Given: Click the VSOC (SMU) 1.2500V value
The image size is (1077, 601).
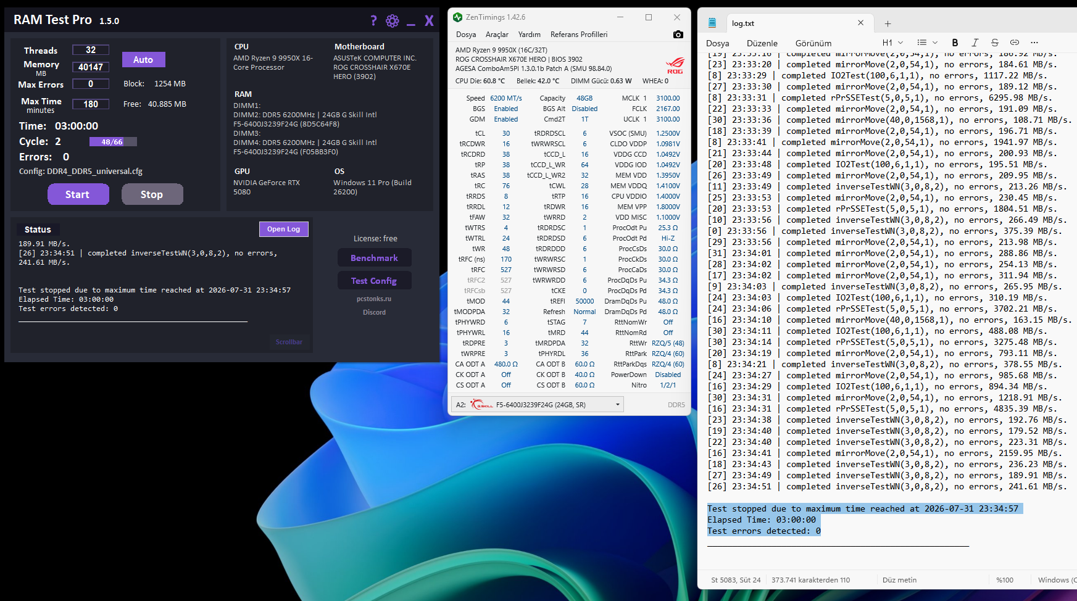Looking at the screenshot, I should click(668, 133).
